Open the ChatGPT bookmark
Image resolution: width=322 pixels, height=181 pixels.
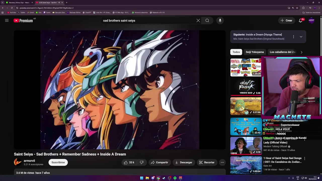(87, 12)
